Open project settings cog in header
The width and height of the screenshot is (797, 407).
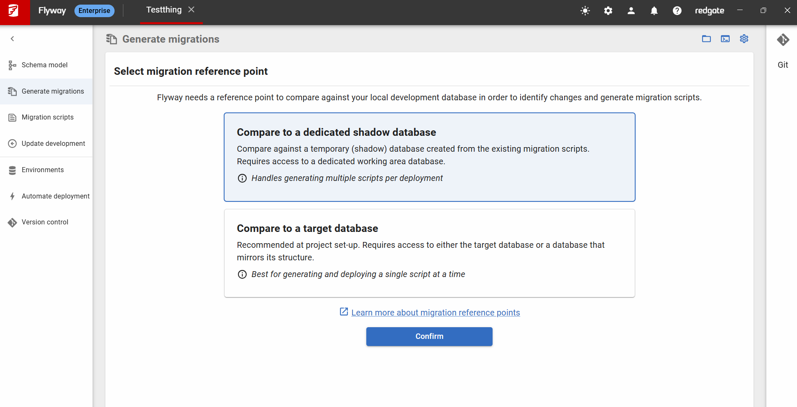(744, 39)
